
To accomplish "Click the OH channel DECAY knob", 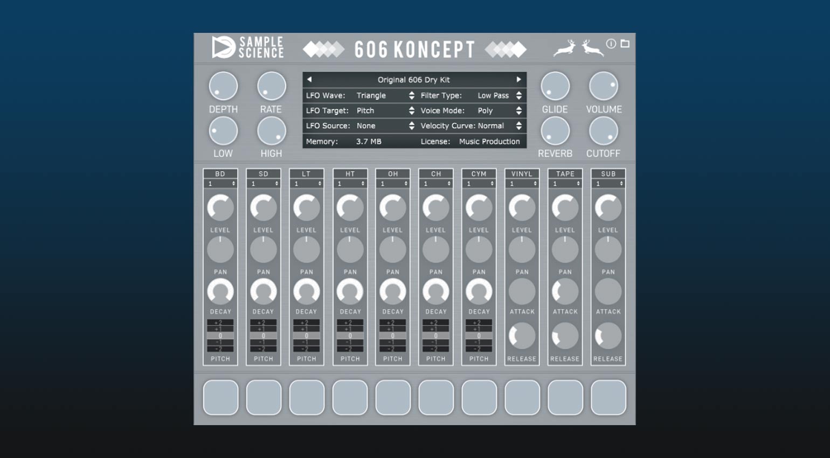I will (393, 292).
